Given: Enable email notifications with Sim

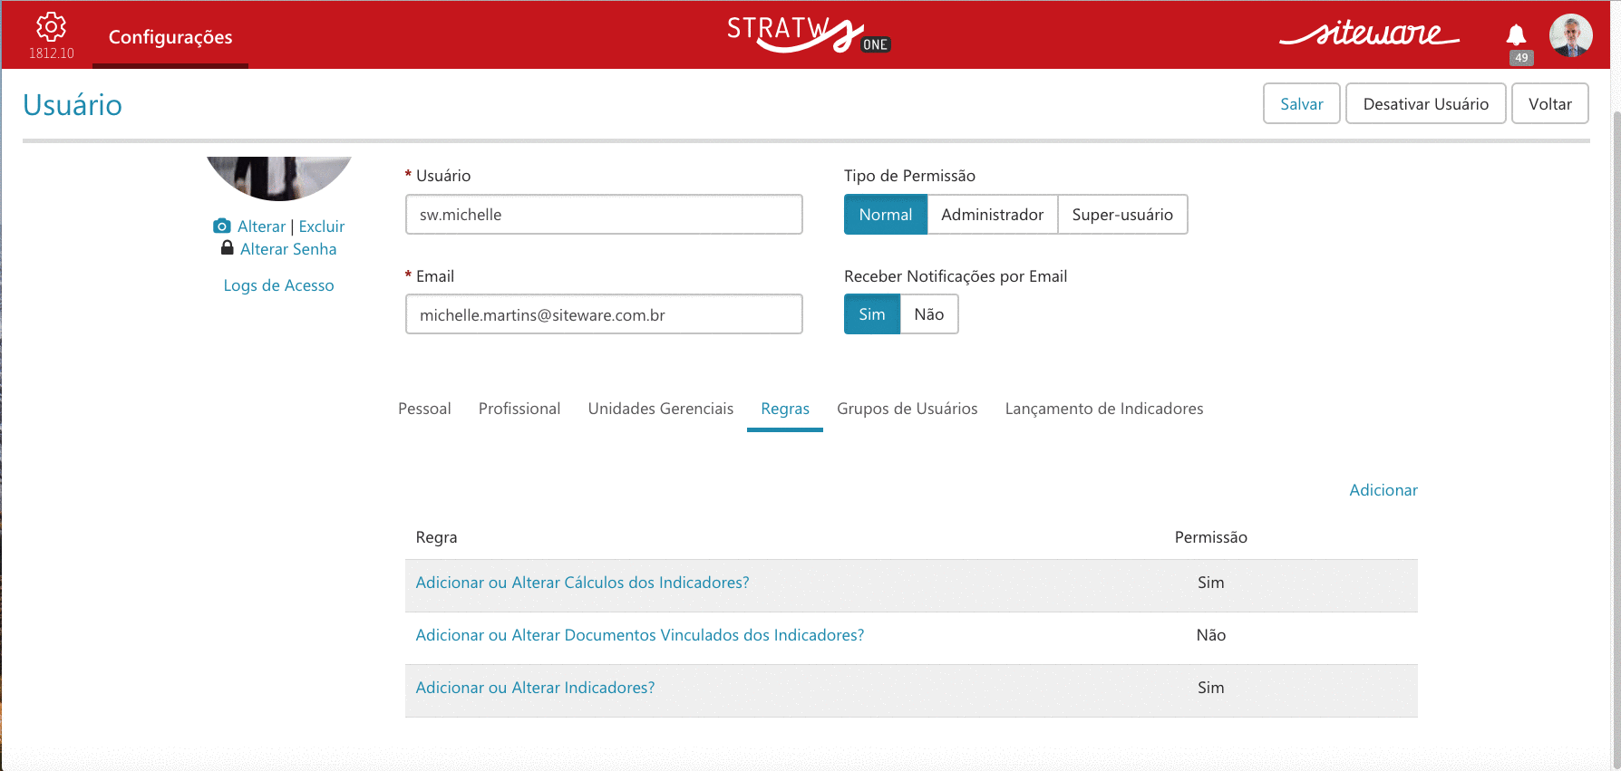Looking at the screenshot, I should 872,314.
